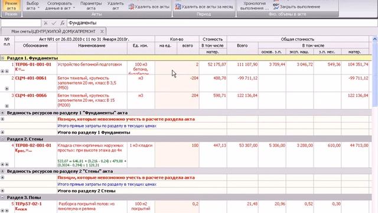Click the formula bar confirm checkmark icon

54,23
